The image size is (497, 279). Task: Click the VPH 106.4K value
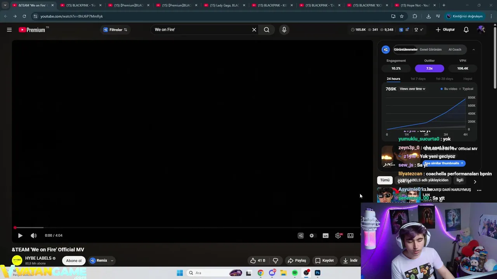point(463,69)
